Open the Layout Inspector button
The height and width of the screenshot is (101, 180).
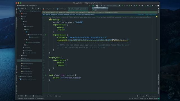pyautogui.click(x=151, y=96)
